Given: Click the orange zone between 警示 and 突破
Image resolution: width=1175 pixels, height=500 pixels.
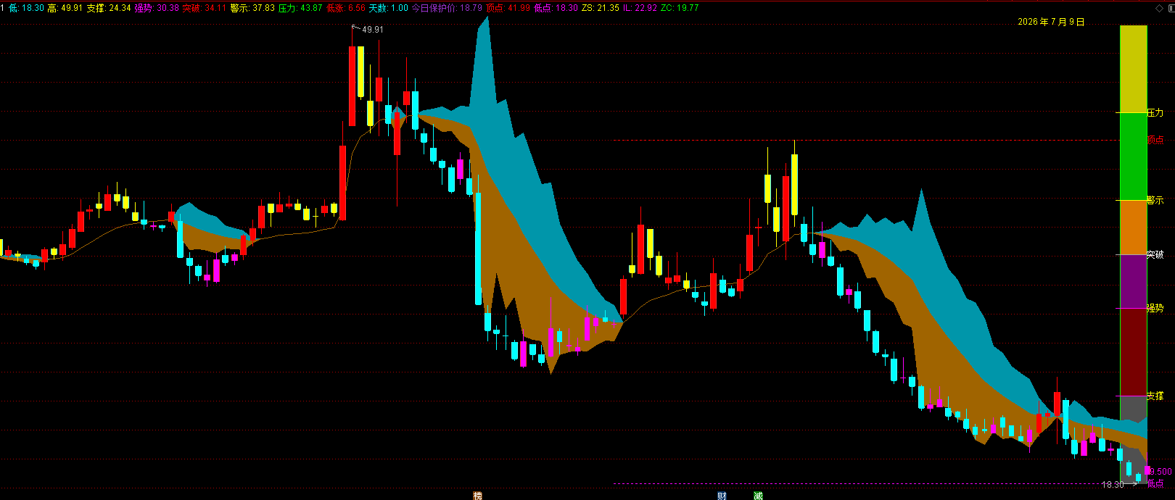Looking at the screenshot, I should (x=1134, y=228).
